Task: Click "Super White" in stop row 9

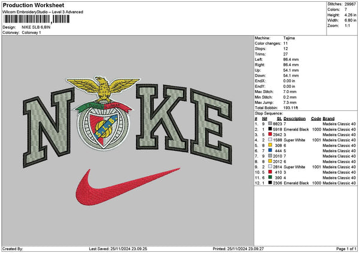Action: coord(294,167)
